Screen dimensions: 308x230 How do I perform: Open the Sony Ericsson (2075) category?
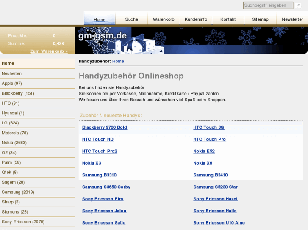click(38, 222)
